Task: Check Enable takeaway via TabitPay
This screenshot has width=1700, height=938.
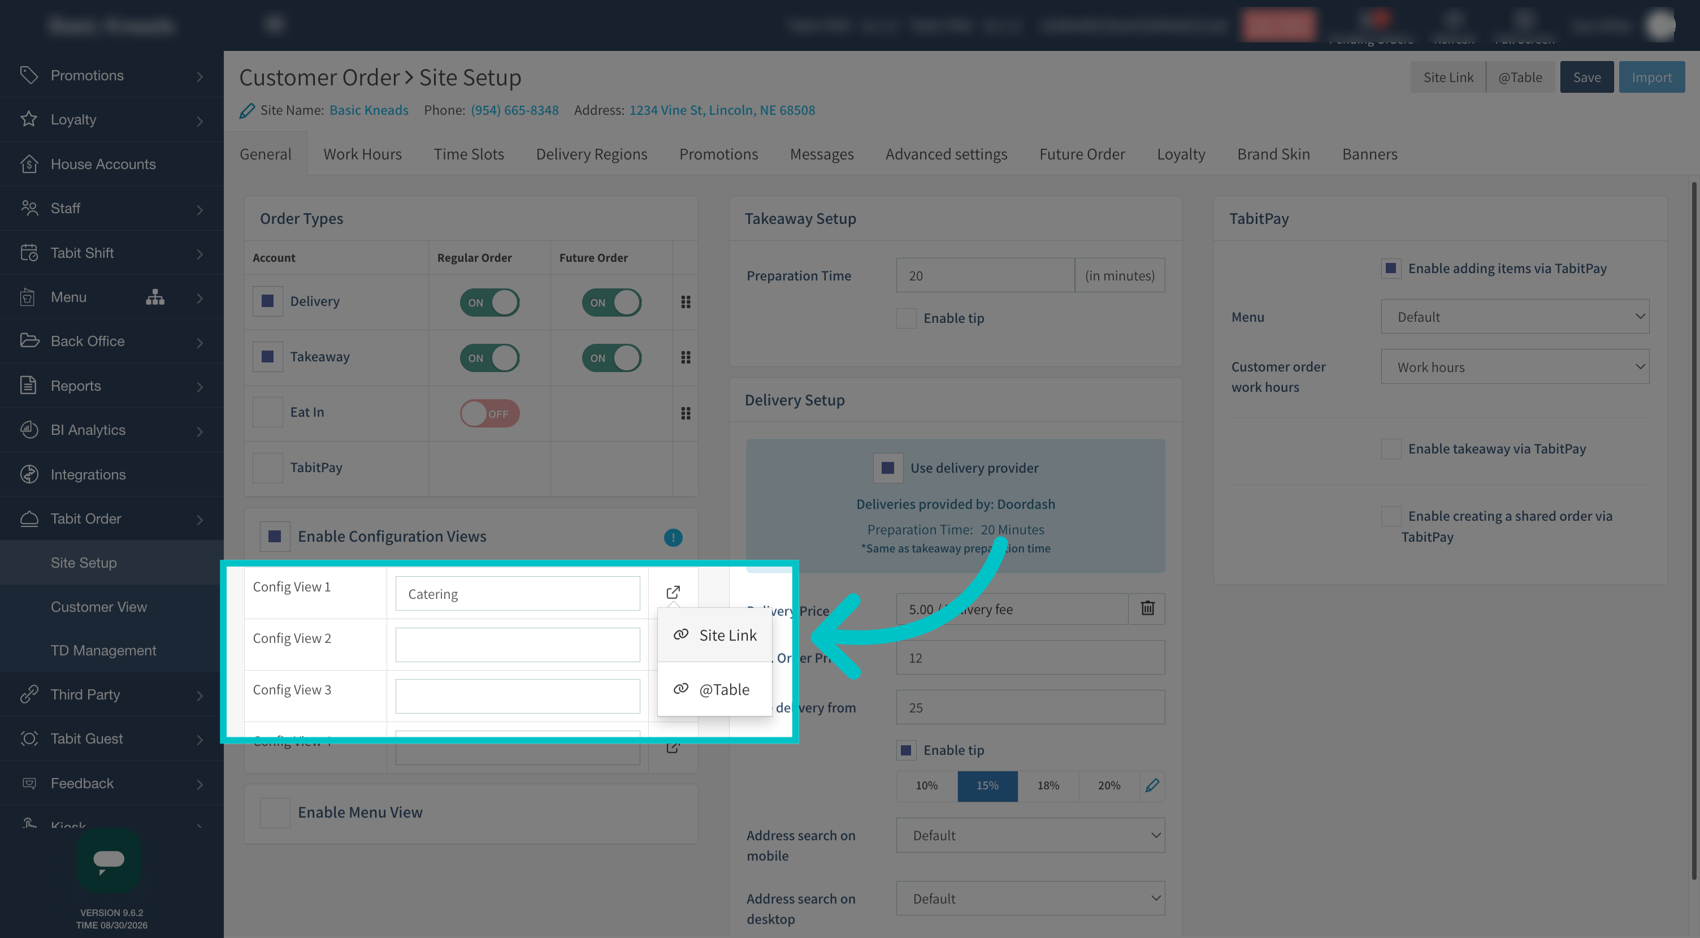Action: (1391, 448)
